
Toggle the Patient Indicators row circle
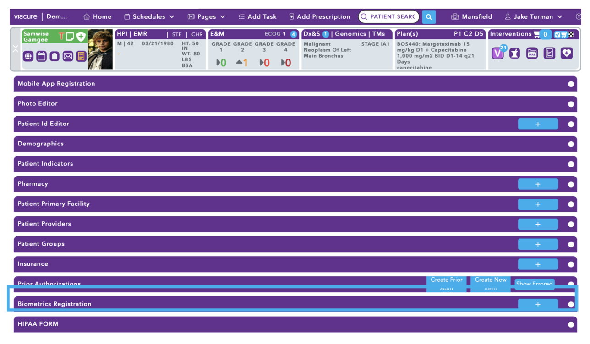pos(571,164)
